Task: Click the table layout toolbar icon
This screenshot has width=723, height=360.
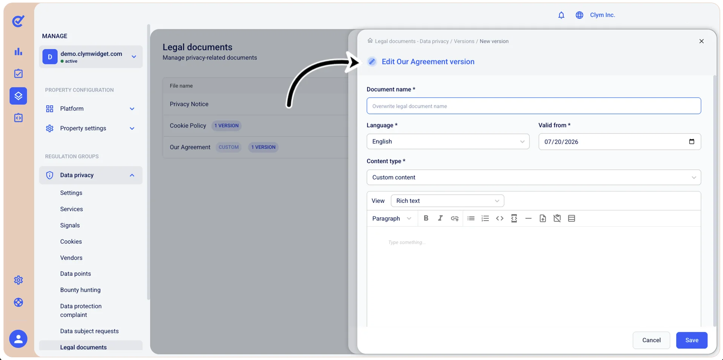Action: coord(571,218)
